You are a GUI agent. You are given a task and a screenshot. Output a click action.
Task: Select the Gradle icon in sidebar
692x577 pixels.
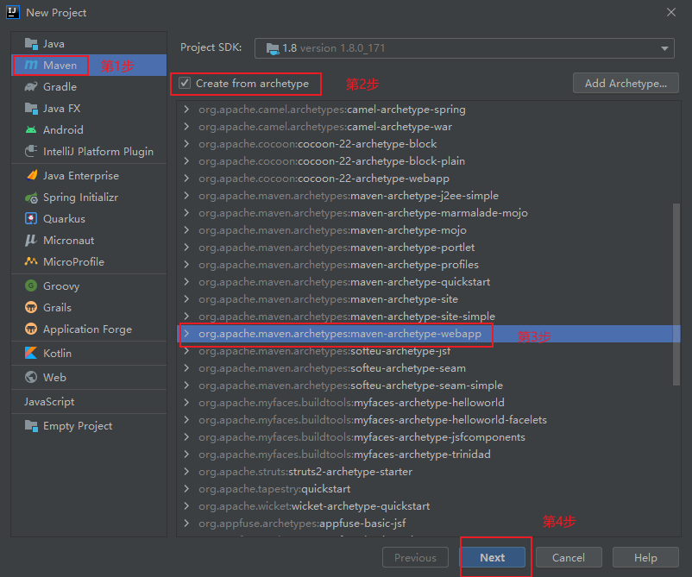31,86
